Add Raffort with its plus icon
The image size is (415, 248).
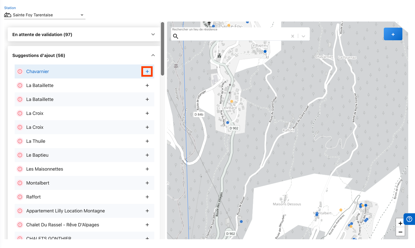[x=147, y=197]
